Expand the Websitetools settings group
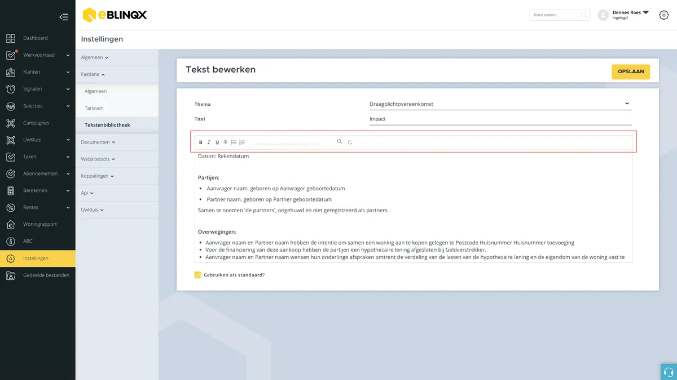 tap(117, 159)
